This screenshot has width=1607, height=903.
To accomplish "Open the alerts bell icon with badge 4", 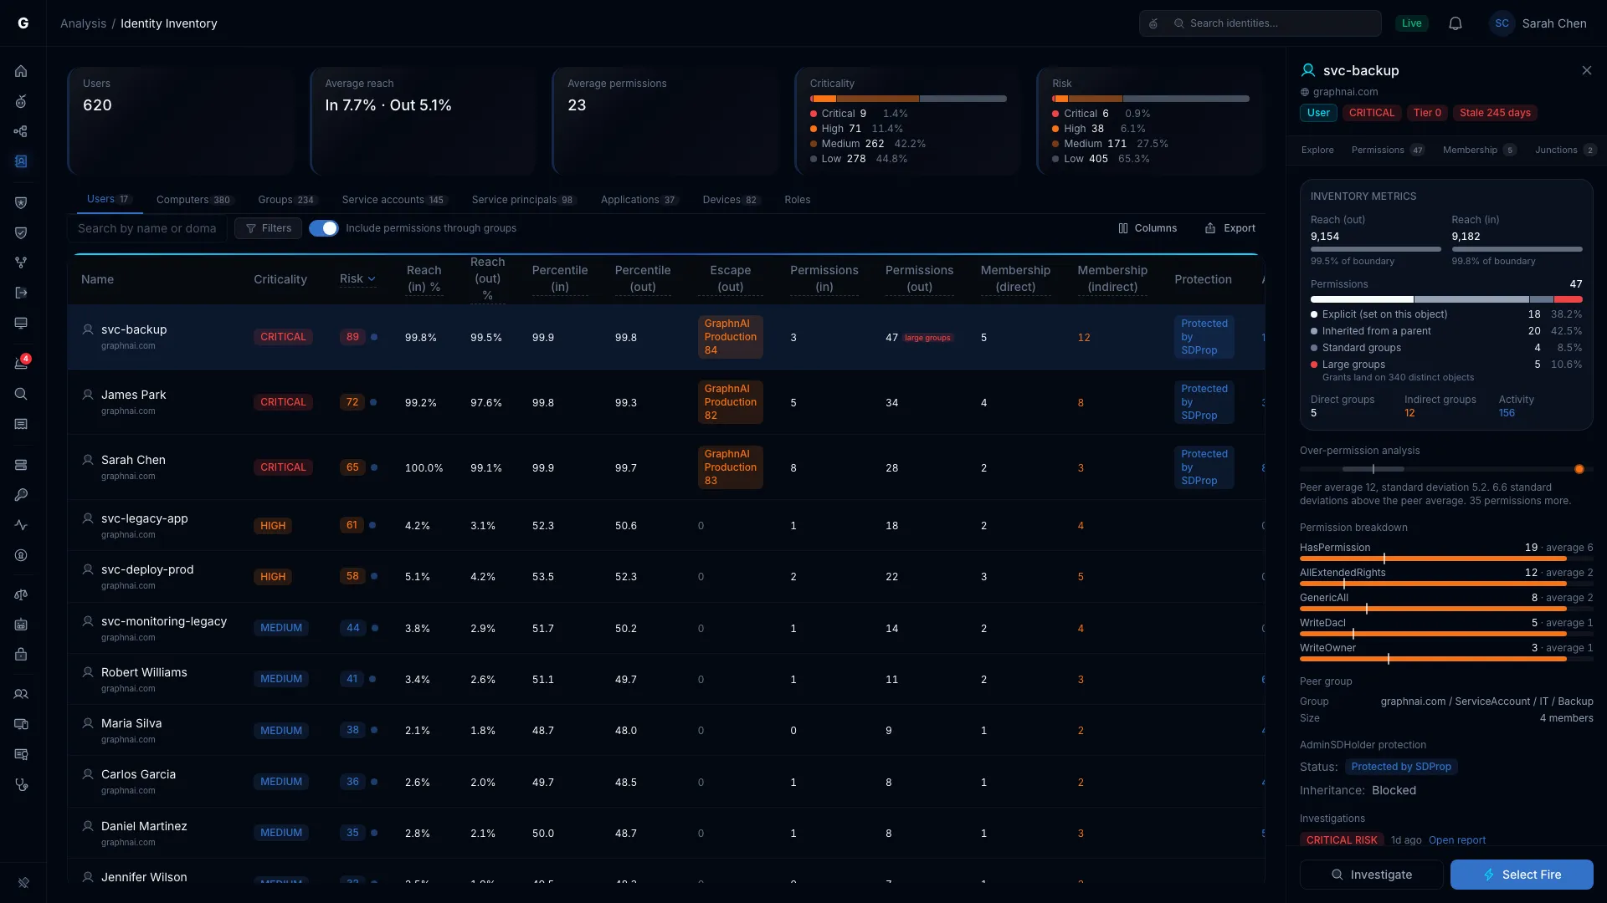I will coord(21,363).
